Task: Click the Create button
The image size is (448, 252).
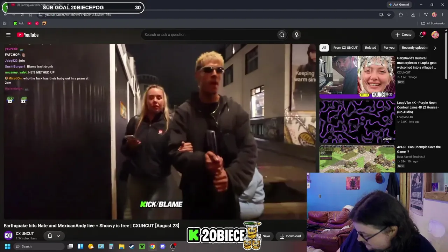Action: click(x=403, y=35)
